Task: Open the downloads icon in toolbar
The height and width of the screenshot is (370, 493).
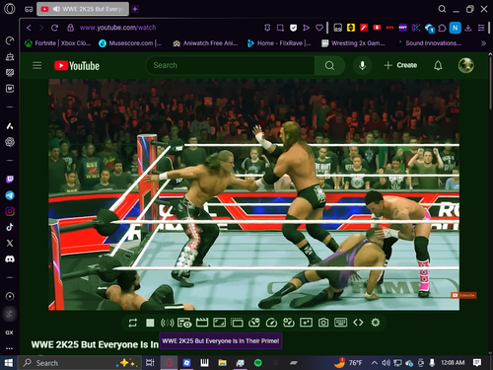Action: pyautogui.click(x=468, y=28)
